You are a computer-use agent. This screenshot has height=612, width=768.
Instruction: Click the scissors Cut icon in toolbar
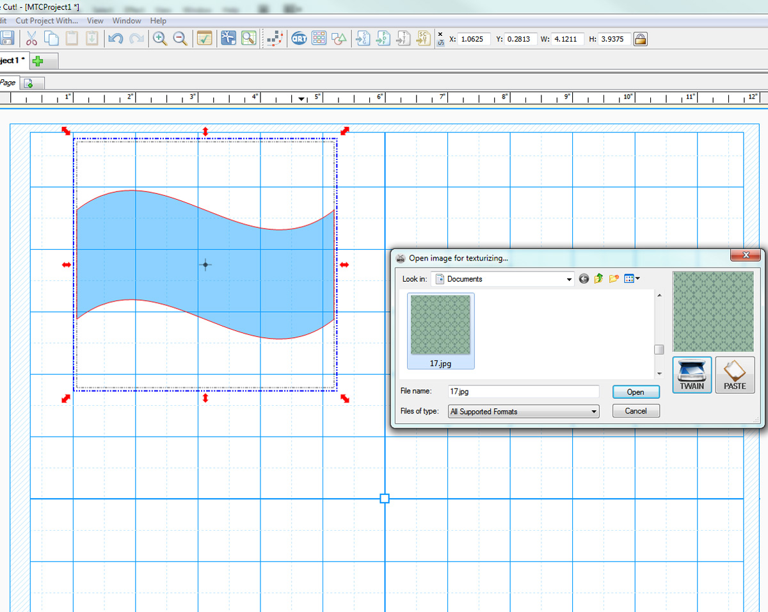coord(32,38)
